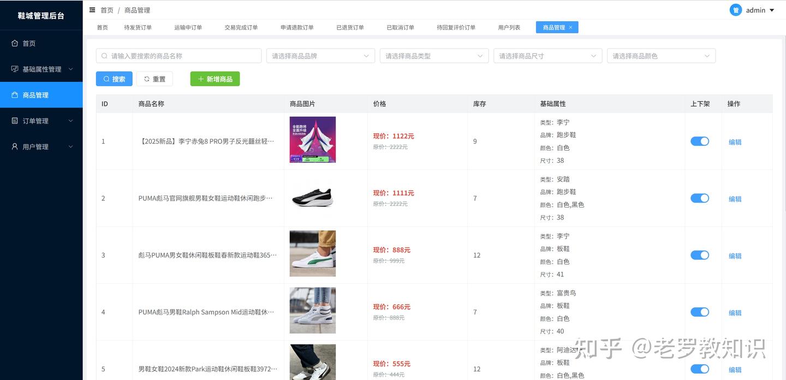Open the black shoe thumbnail for ID 2
The height and width of the screenshot is (380, 786).
click(313, 197)
